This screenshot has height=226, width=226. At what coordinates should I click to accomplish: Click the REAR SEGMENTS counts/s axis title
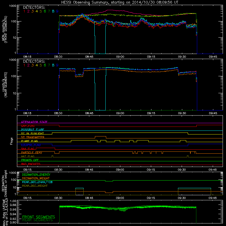(x=4, y=84)
